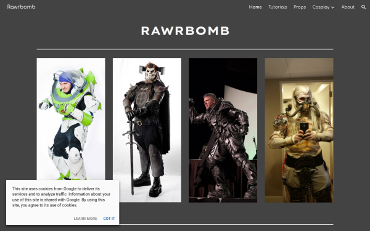
Task: Go to the Home nav item
Action: point(255,7)
